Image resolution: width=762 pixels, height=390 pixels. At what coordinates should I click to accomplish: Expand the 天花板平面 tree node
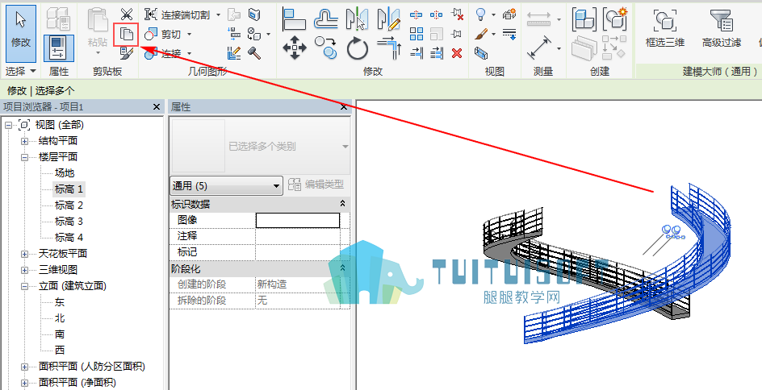(x=24, y=254)
